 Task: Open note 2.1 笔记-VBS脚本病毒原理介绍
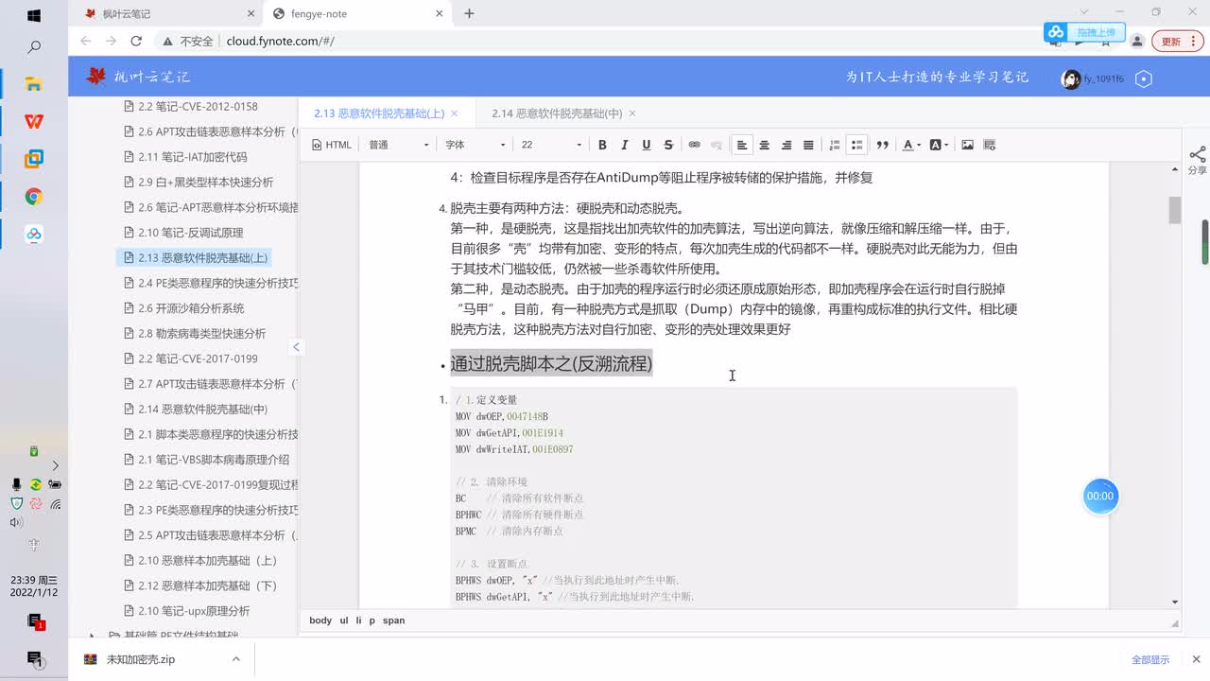pyautogui.click(x=214, y=460)
